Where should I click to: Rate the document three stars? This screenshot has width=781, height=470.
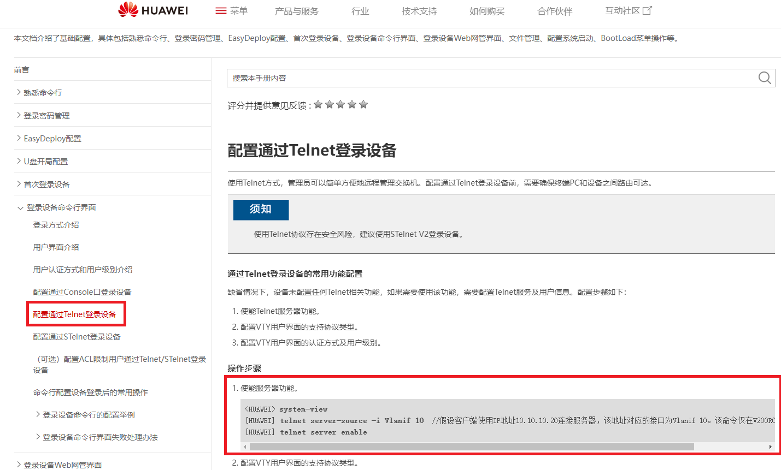340,104
